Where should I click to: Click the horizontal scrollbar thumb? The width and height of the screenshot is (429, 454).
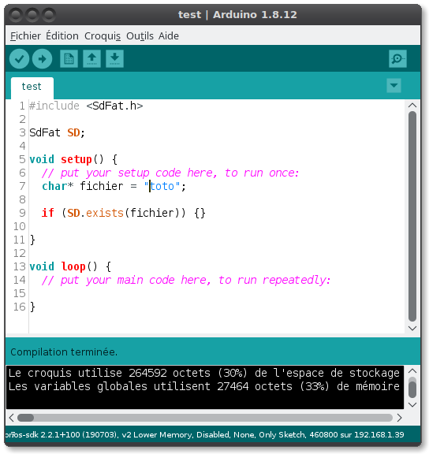(x=25, y=418)
